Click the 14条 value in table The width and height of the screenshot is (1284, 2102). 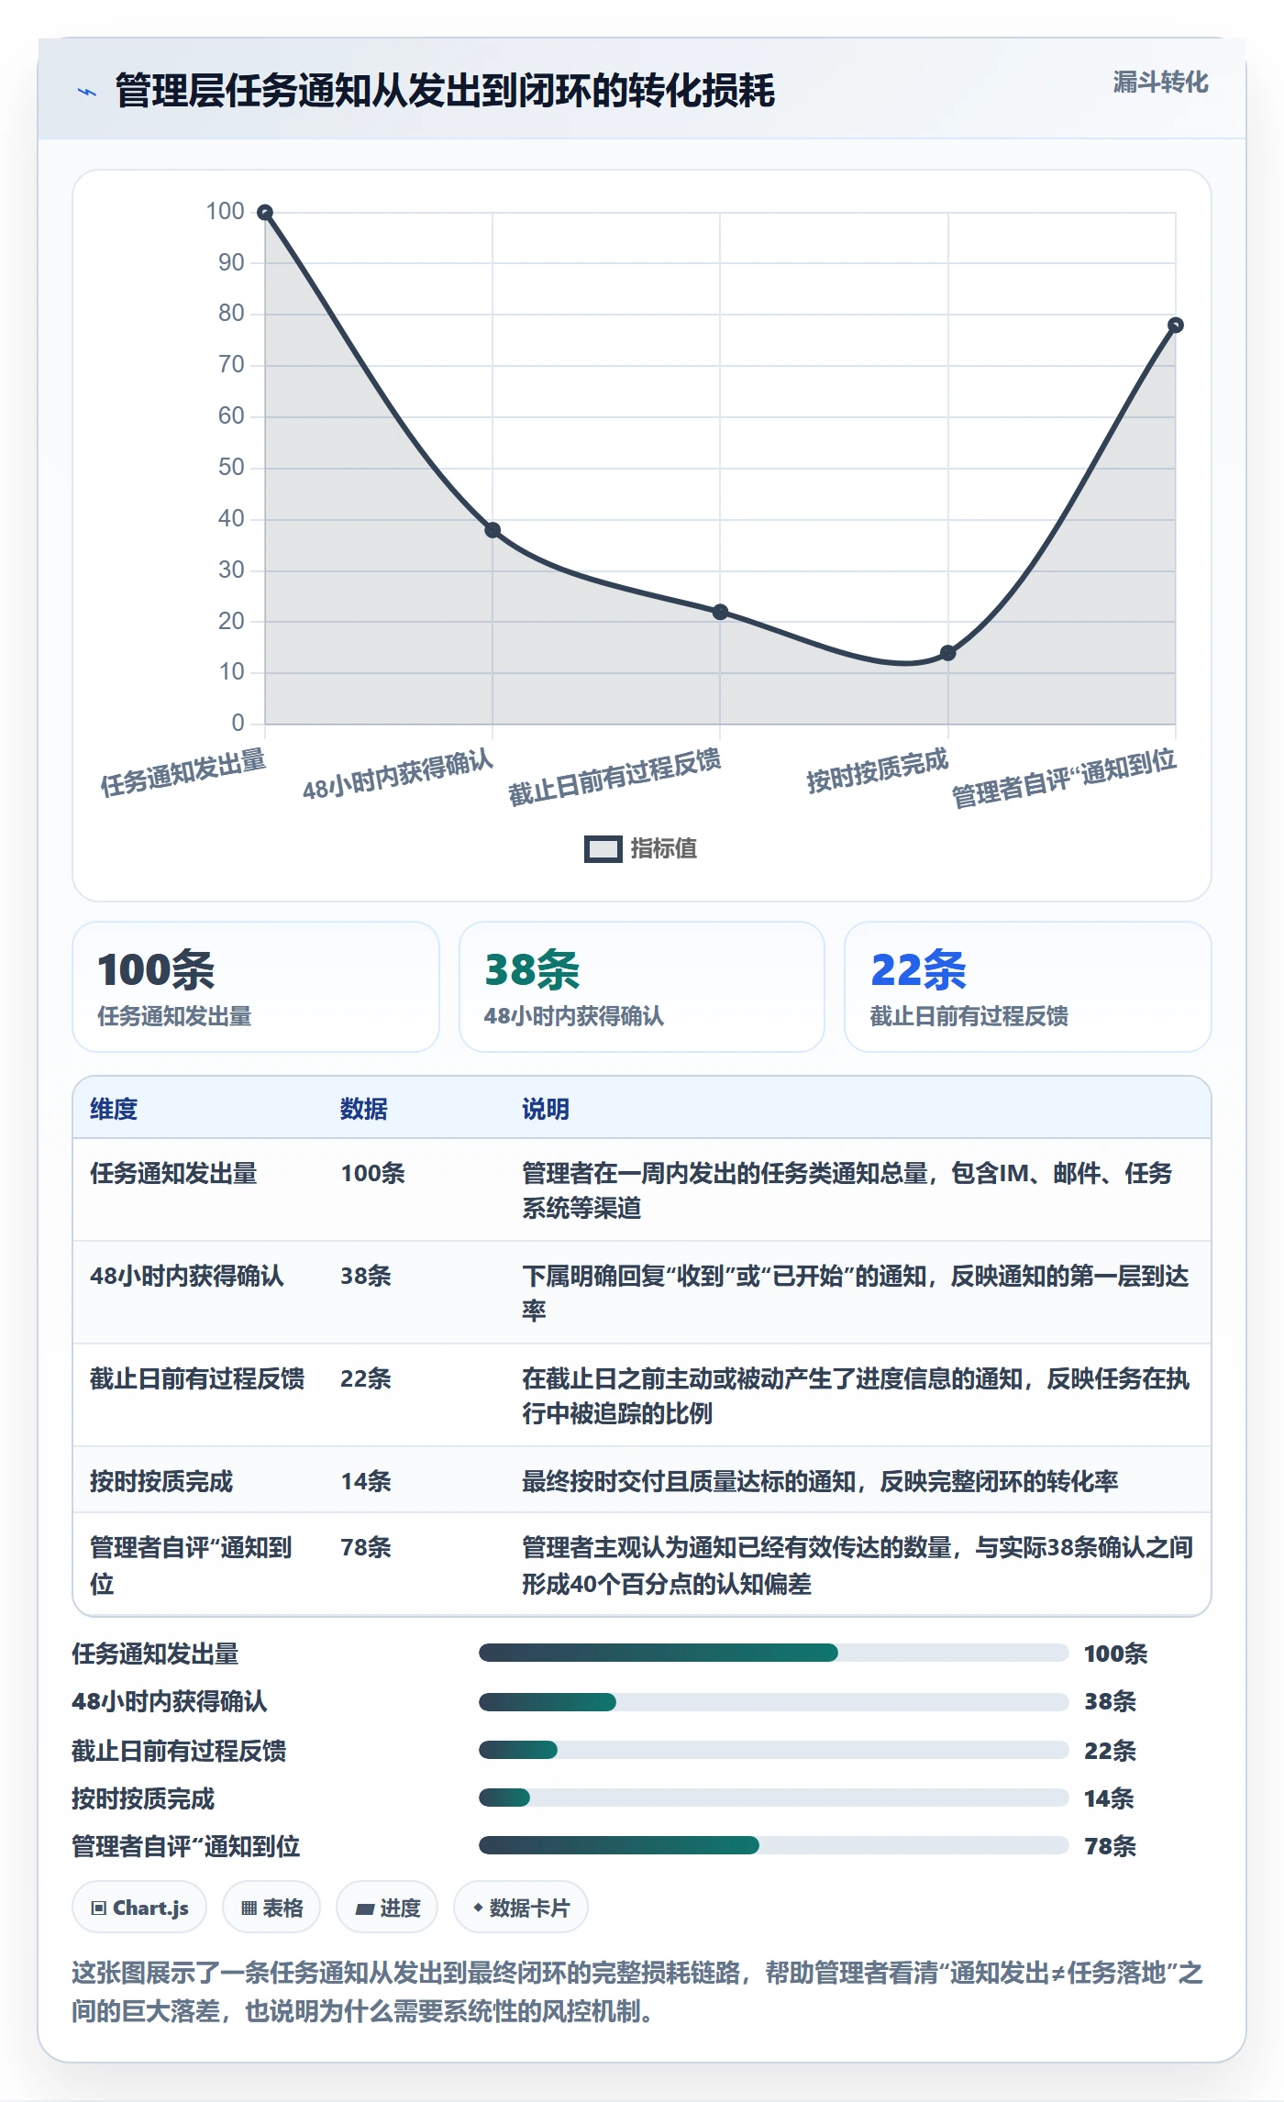pyautogui.click(x=366, y=1481)
